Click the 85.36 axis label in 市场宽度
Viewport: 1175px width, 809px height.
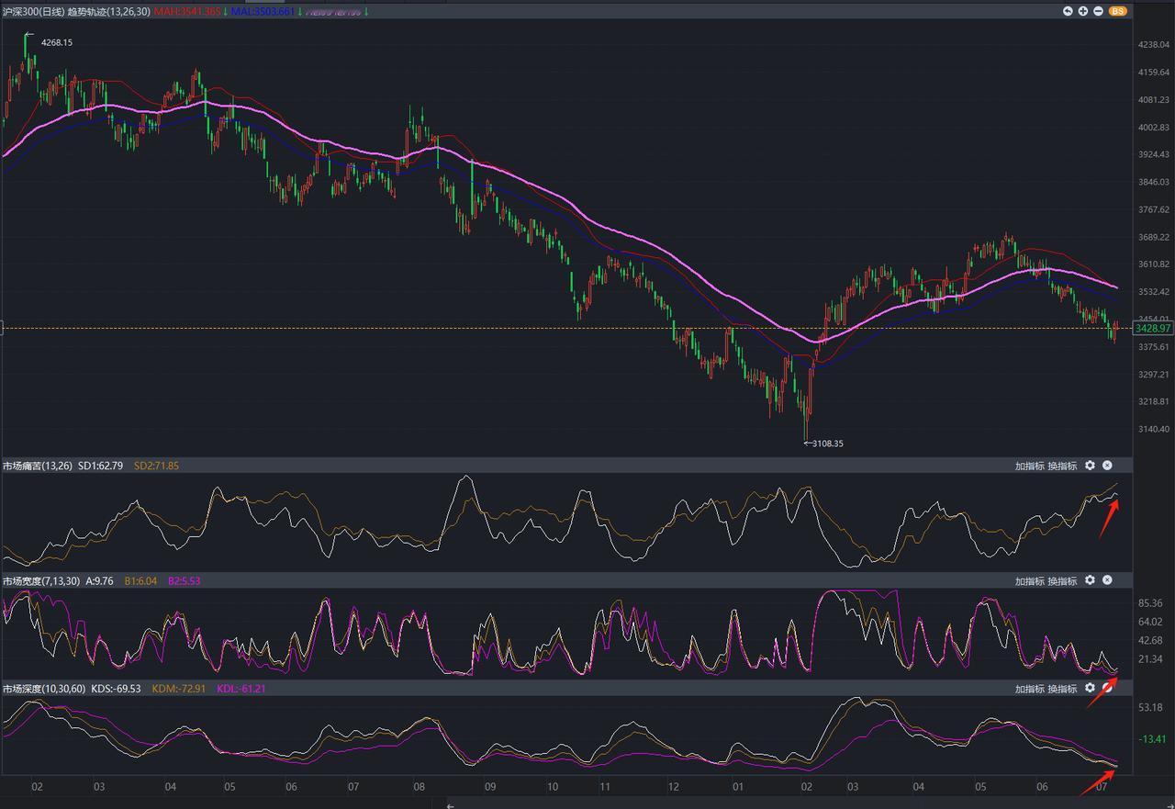point(1150,603)
